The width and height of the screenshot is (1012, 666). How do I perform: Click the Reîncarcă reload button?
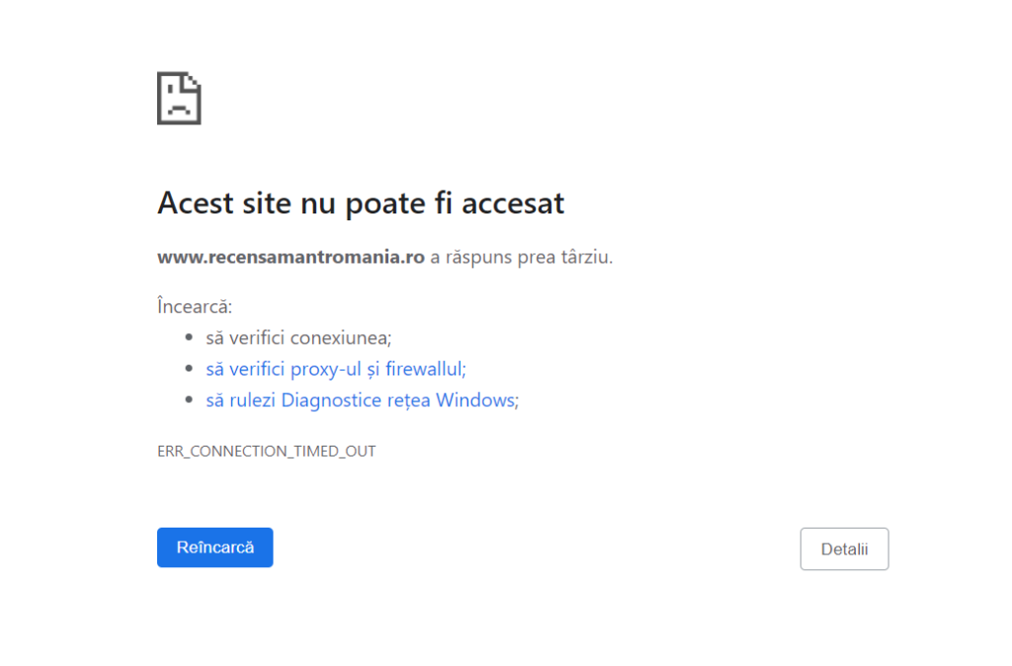[214, 547]
